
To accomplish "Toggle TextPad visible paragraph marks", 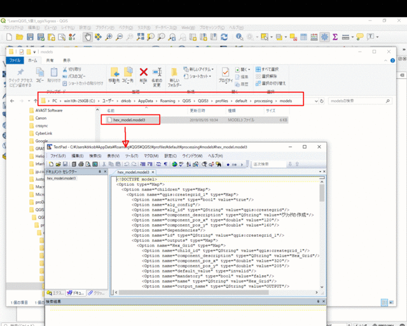I will (165, 164).
